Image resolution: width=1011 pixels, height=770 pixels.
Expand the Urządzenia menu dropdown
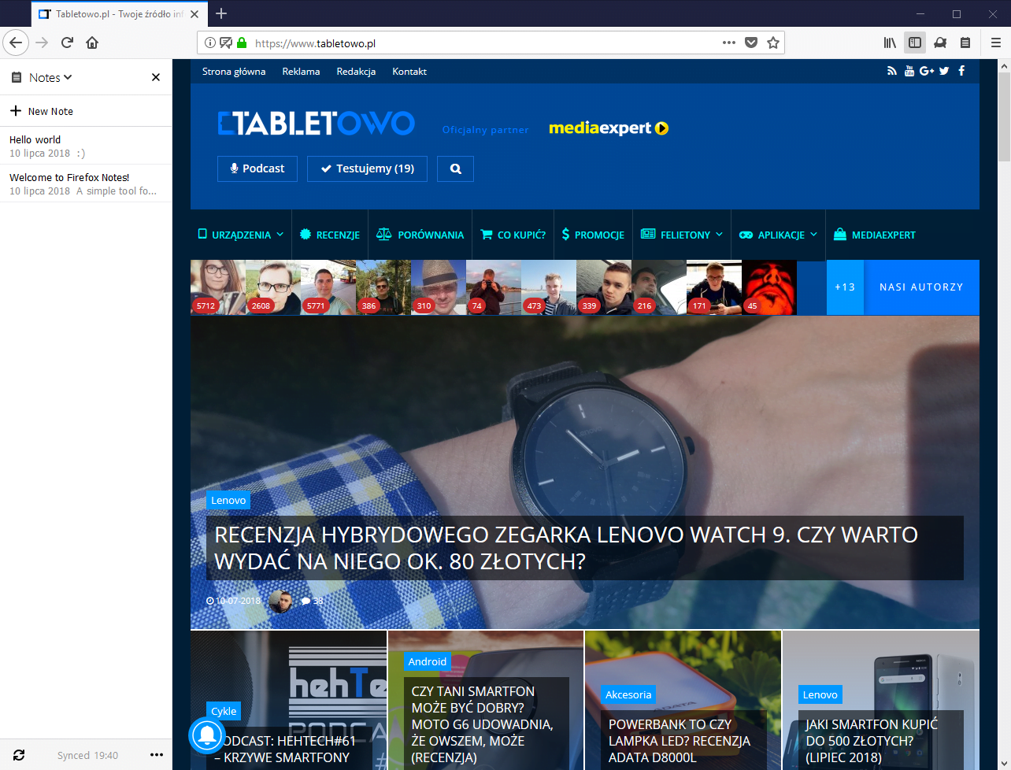click(x=240, y=235)
